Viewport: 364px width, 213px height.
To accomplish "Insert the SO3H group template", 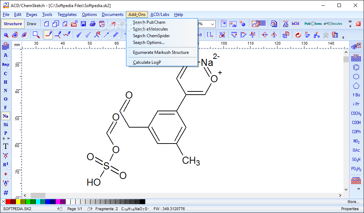I will click(356, 159).
